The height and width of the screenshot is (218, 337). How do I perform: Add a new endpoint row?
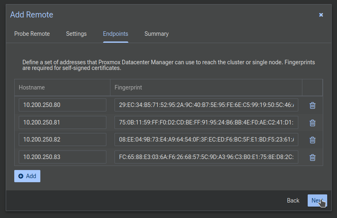(x=27, y=176)
